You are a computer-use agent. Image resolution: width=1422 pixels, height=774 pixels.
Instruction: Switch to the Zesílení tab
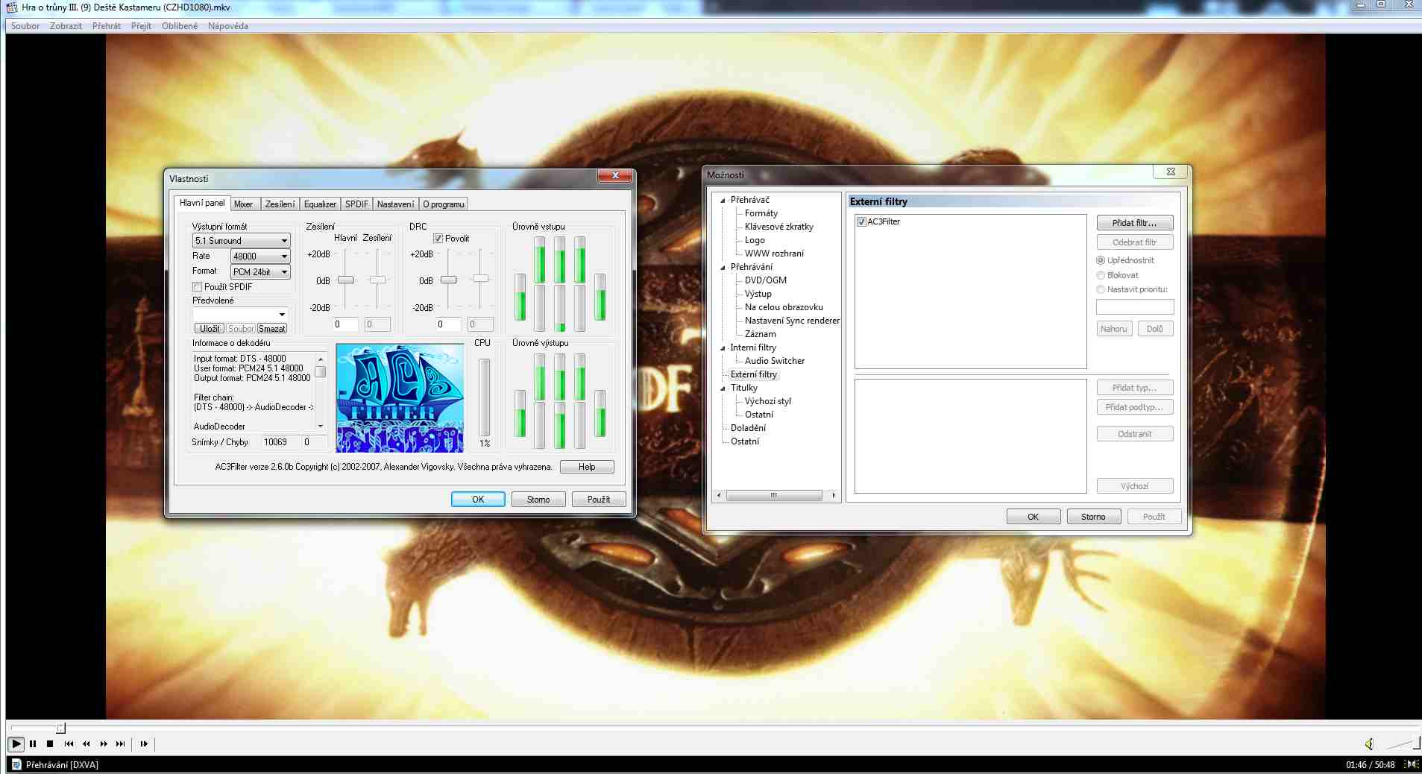click(x=280, y=204)
